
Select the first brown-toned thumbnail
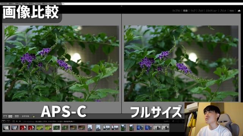(x=73, y=128)
